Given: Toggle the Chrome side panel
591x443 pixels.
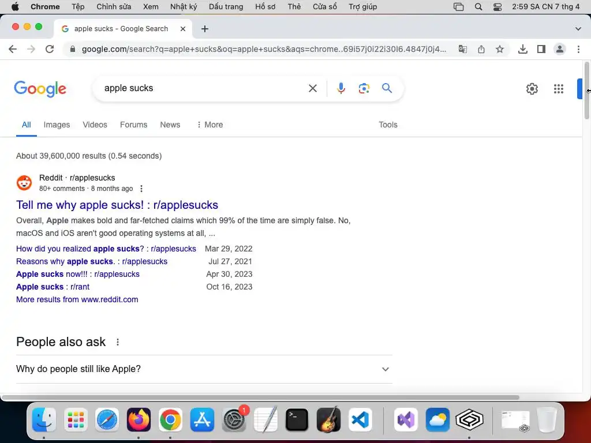Looking at the screenshot, I should [x=541, y=49].
